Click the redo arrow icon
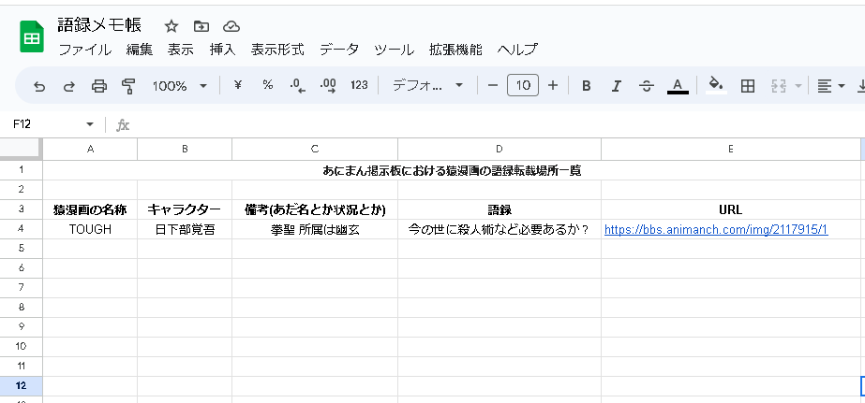Screen dimensions: 865x403 coord(68,86)
